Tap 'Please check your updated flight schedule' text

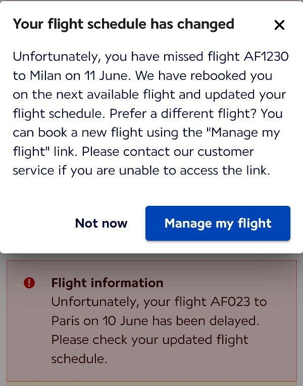point(149,349)
